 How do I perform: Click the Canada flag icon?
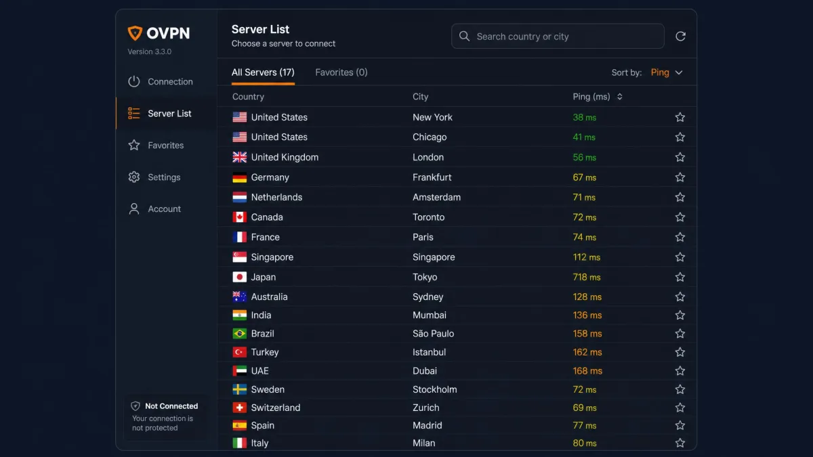[240, 217]
